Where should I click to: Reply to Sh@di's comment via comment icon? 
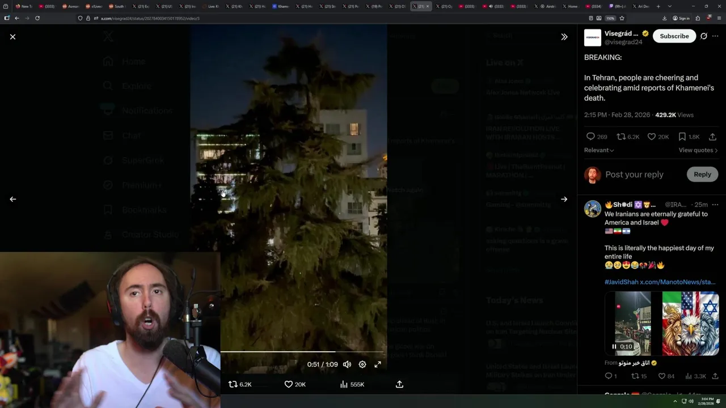pyautogui.click(x=611, y=376)
